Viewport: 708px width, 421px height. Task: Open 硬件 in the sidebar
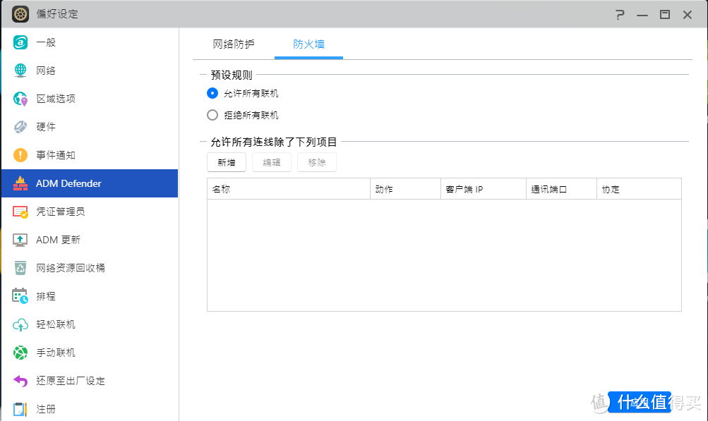[x=90, y=127]
